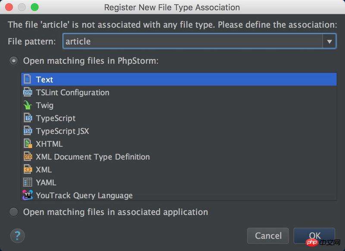Expand the File pattern dropdown arrow
This screenshot has width=345, height=251.
pyautogui.click(x=329, y=41)
